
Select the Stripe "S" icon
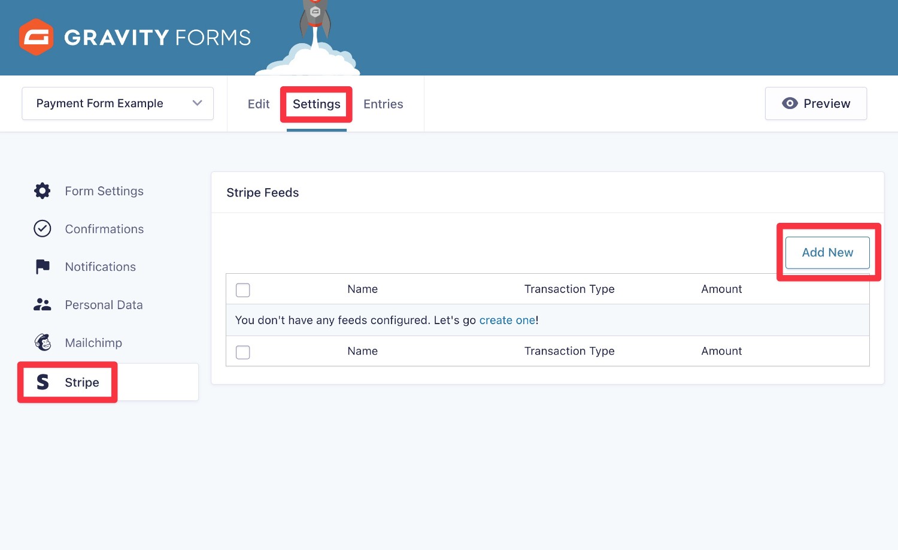42,382
